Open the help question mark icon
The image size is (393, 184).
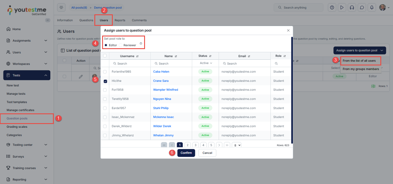(332, 7)
